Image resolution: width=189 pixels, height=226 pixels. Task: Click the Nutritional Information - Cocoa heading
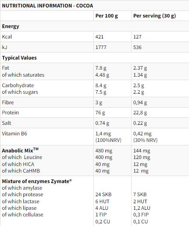[47, 6]
